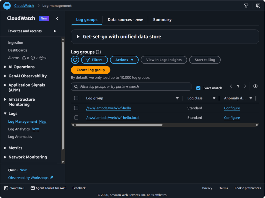Image resolution: width=265 pixels, height=198 pixels.
Task: Click the table's left scroll arrow
Action: click(x=73, y=125)
